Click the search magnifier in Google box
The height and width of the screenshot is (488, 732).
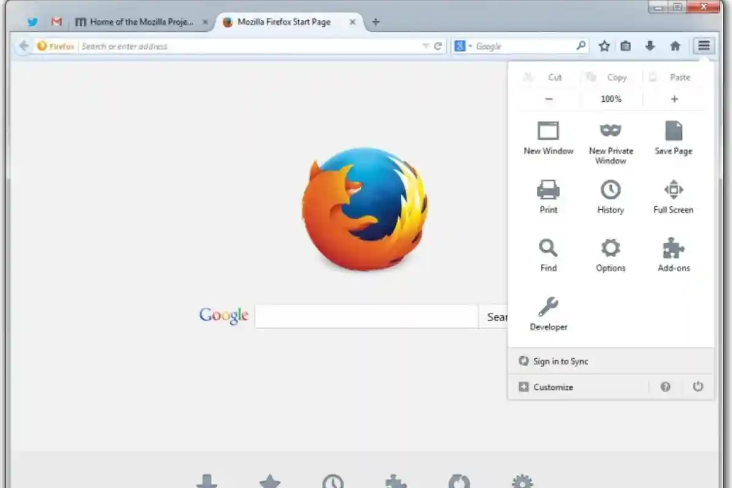[581, 46]
